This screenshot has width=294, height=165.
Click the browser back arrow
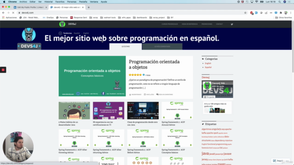pyautogui.click(x=3, y=13)
